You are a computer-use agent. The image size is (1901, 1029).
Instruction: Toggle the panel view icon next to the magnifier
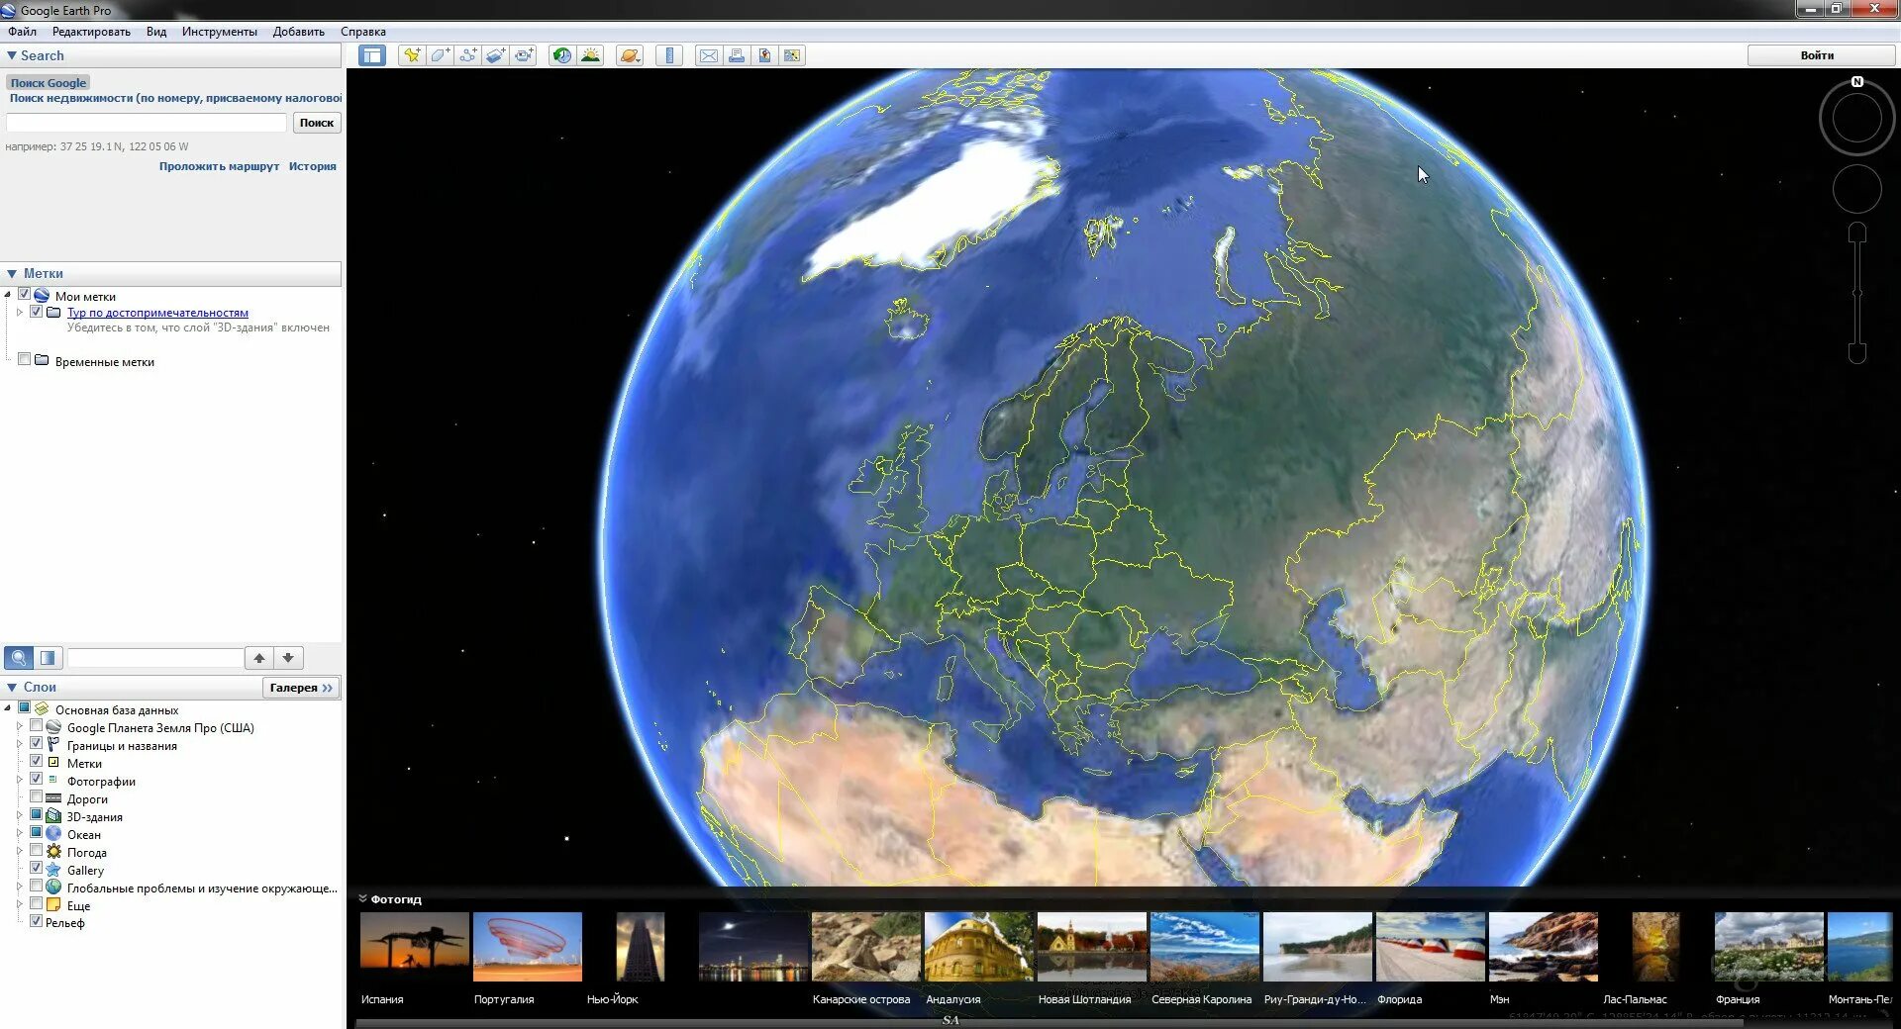coord(49,658)
